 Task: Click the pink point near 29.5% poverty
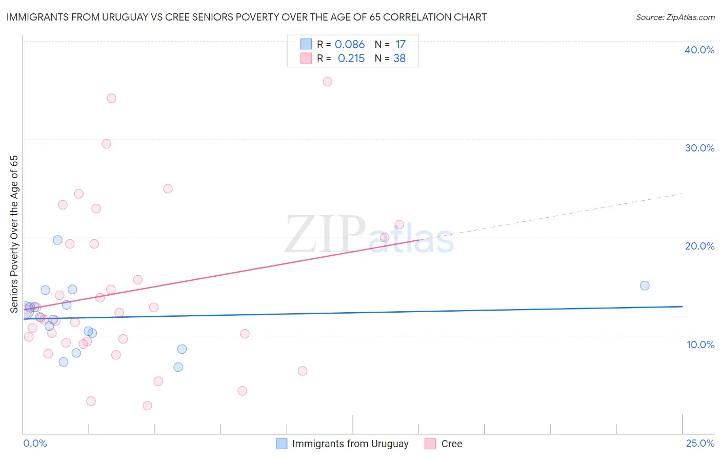point(106,144)
